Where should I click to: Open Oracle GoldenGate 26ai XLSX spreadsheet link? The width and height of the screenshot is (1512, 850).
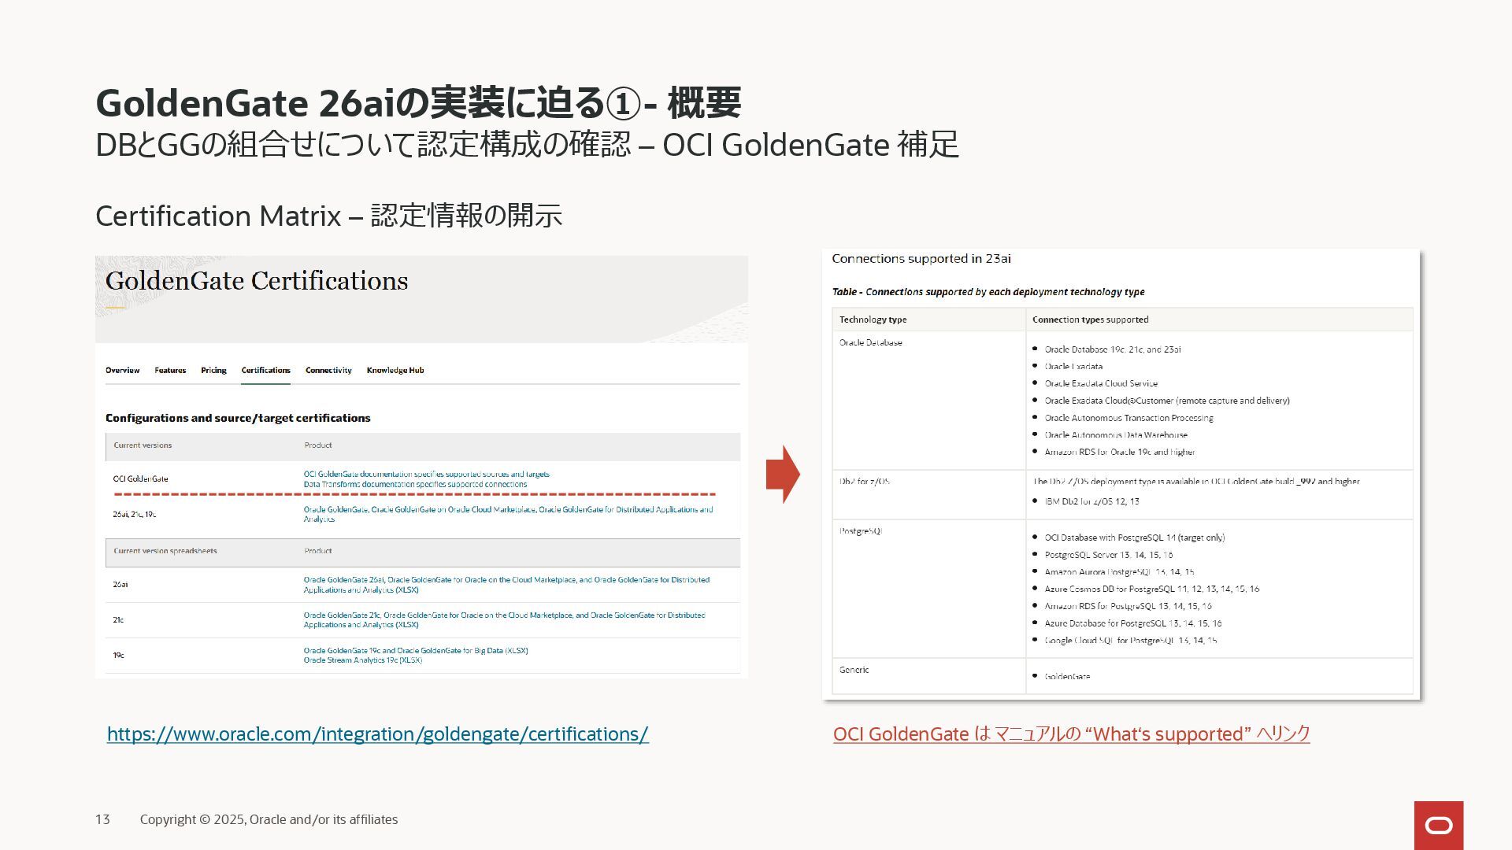click(506, 580)
